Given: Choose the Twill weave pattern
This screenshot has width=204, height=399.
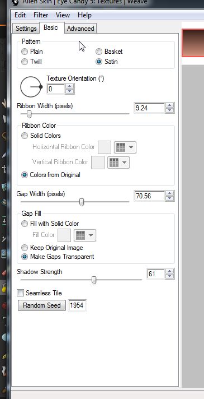Looking at the screenshot, I should coord(25,62).
